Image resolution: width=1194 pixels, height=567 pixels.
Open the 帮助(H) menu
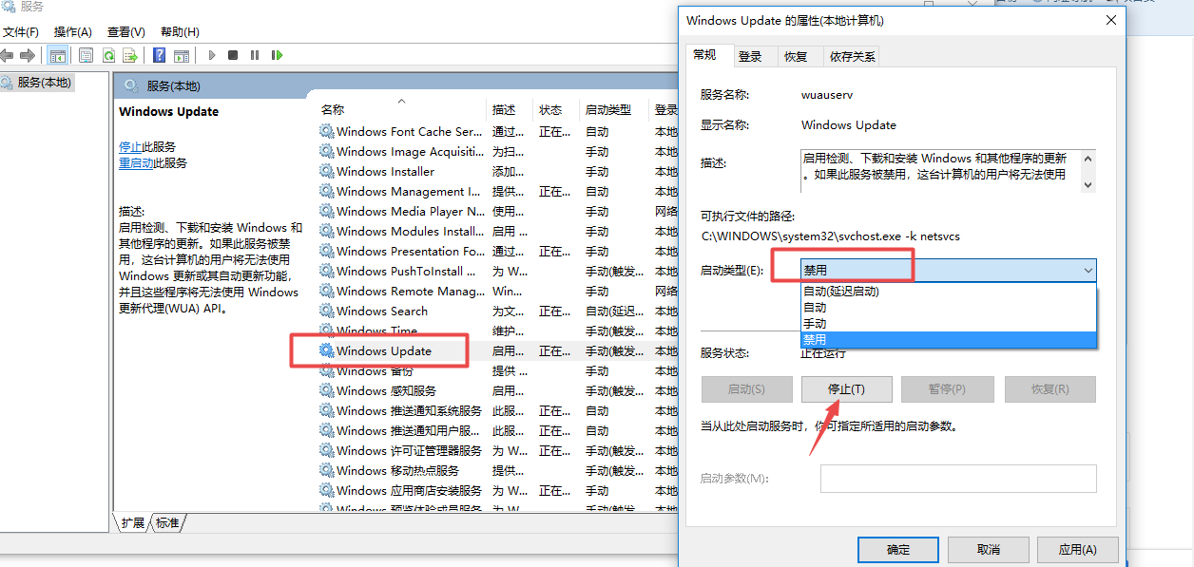(180, 32)
